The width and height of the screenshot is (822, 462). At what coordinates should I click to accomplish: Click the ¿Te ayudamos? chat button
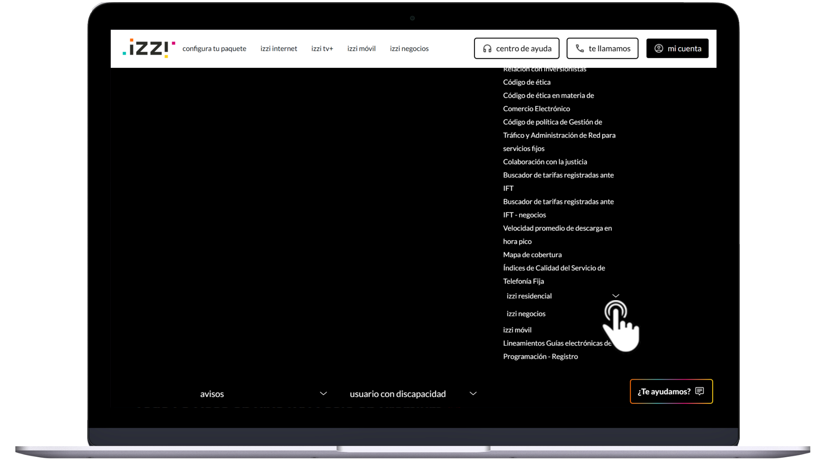coord(671,391)
